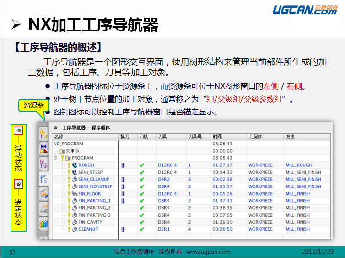The height and width of the screenshot is (258, 345).
Task: Open the Assembly Navigator icon in resource bar
Action: click(43, 134)
